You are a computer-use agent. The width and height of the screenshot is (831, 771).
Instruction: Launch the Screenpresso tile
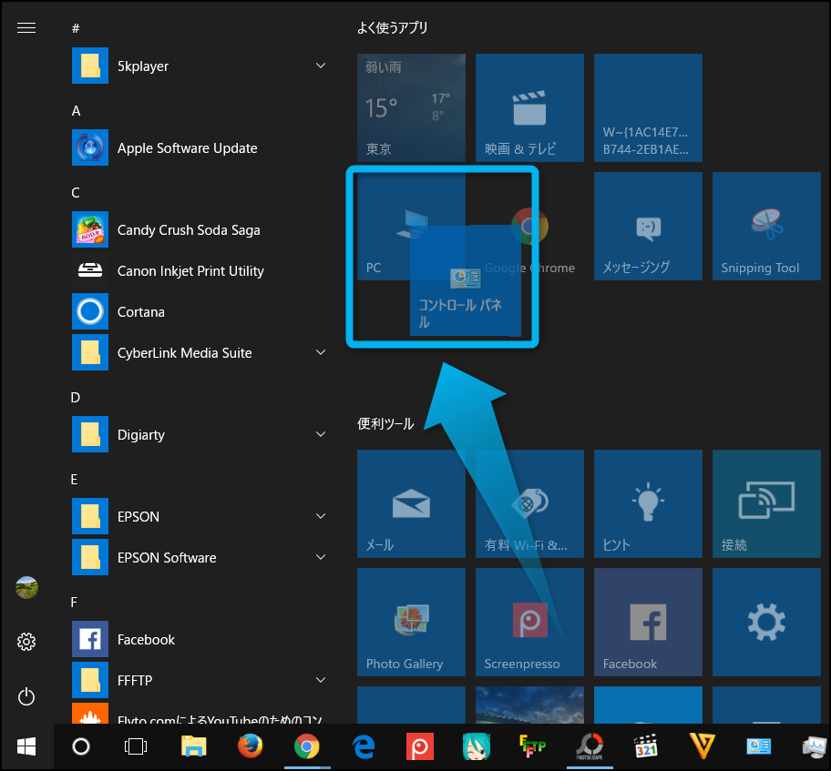pyautogui.click(x=528, y=623)
